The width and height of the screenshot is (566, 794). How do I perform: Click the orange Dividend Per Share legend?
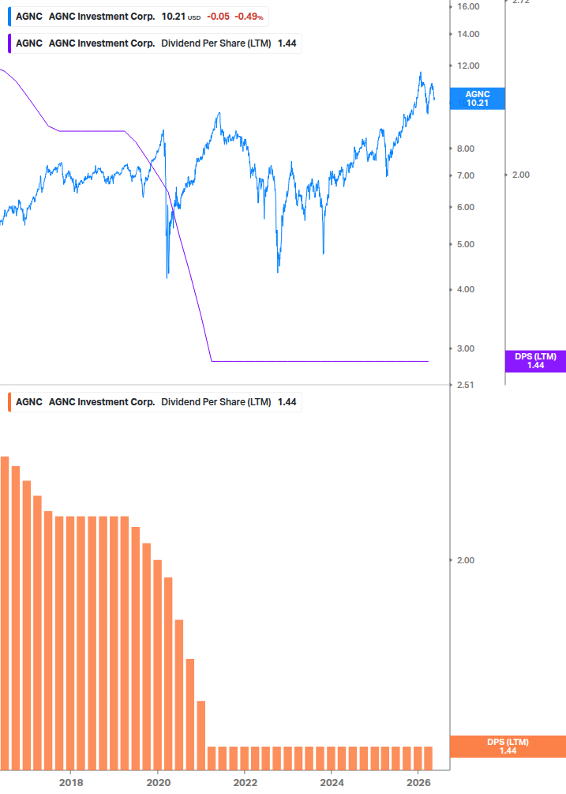pos(156,402)
